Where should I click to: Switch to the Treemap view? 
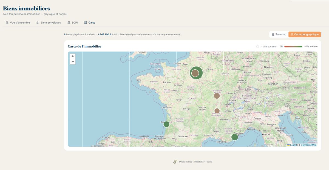(279, 35)
